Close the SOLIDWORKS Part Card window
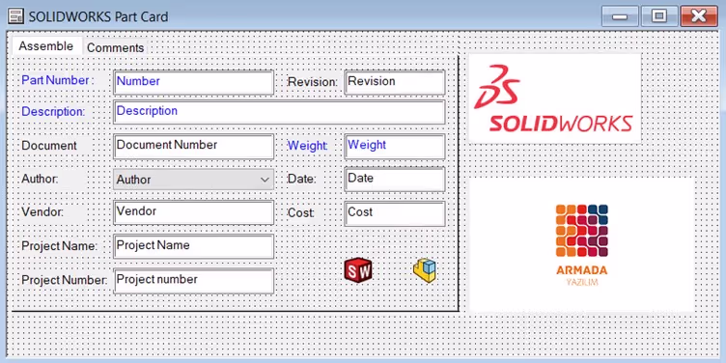This screenshot has width=726, height=363. click(x=699, y=16)
